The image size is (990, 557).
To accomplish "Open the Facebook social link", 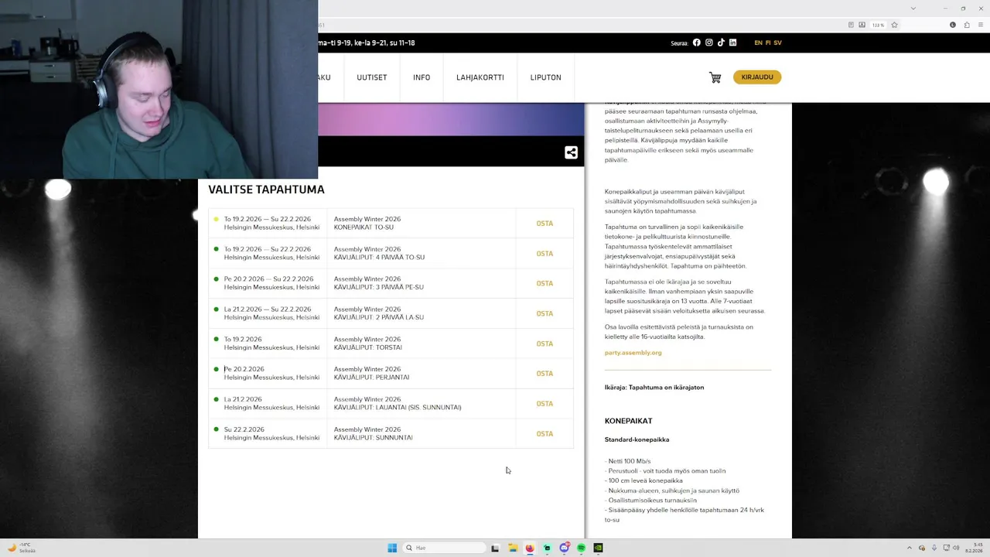I will click(x=696, y=43).
